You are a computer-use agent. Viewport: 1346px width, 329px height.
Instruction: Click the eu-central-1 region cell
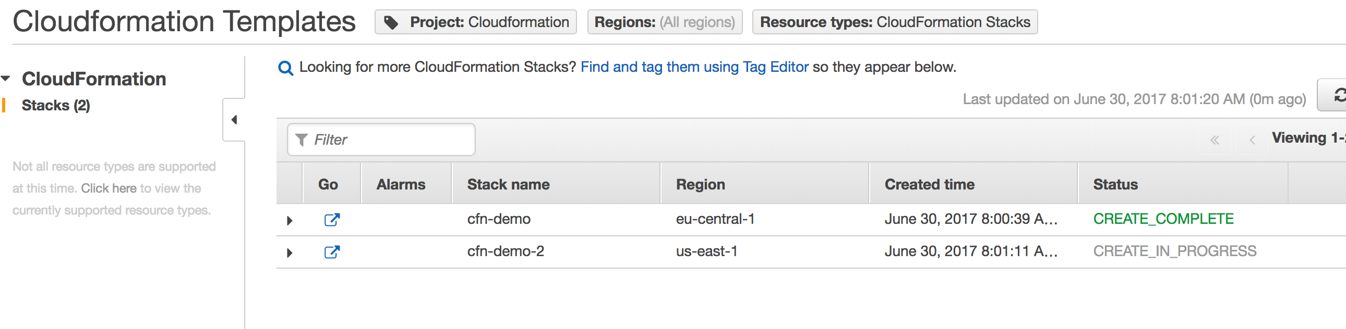715,219
